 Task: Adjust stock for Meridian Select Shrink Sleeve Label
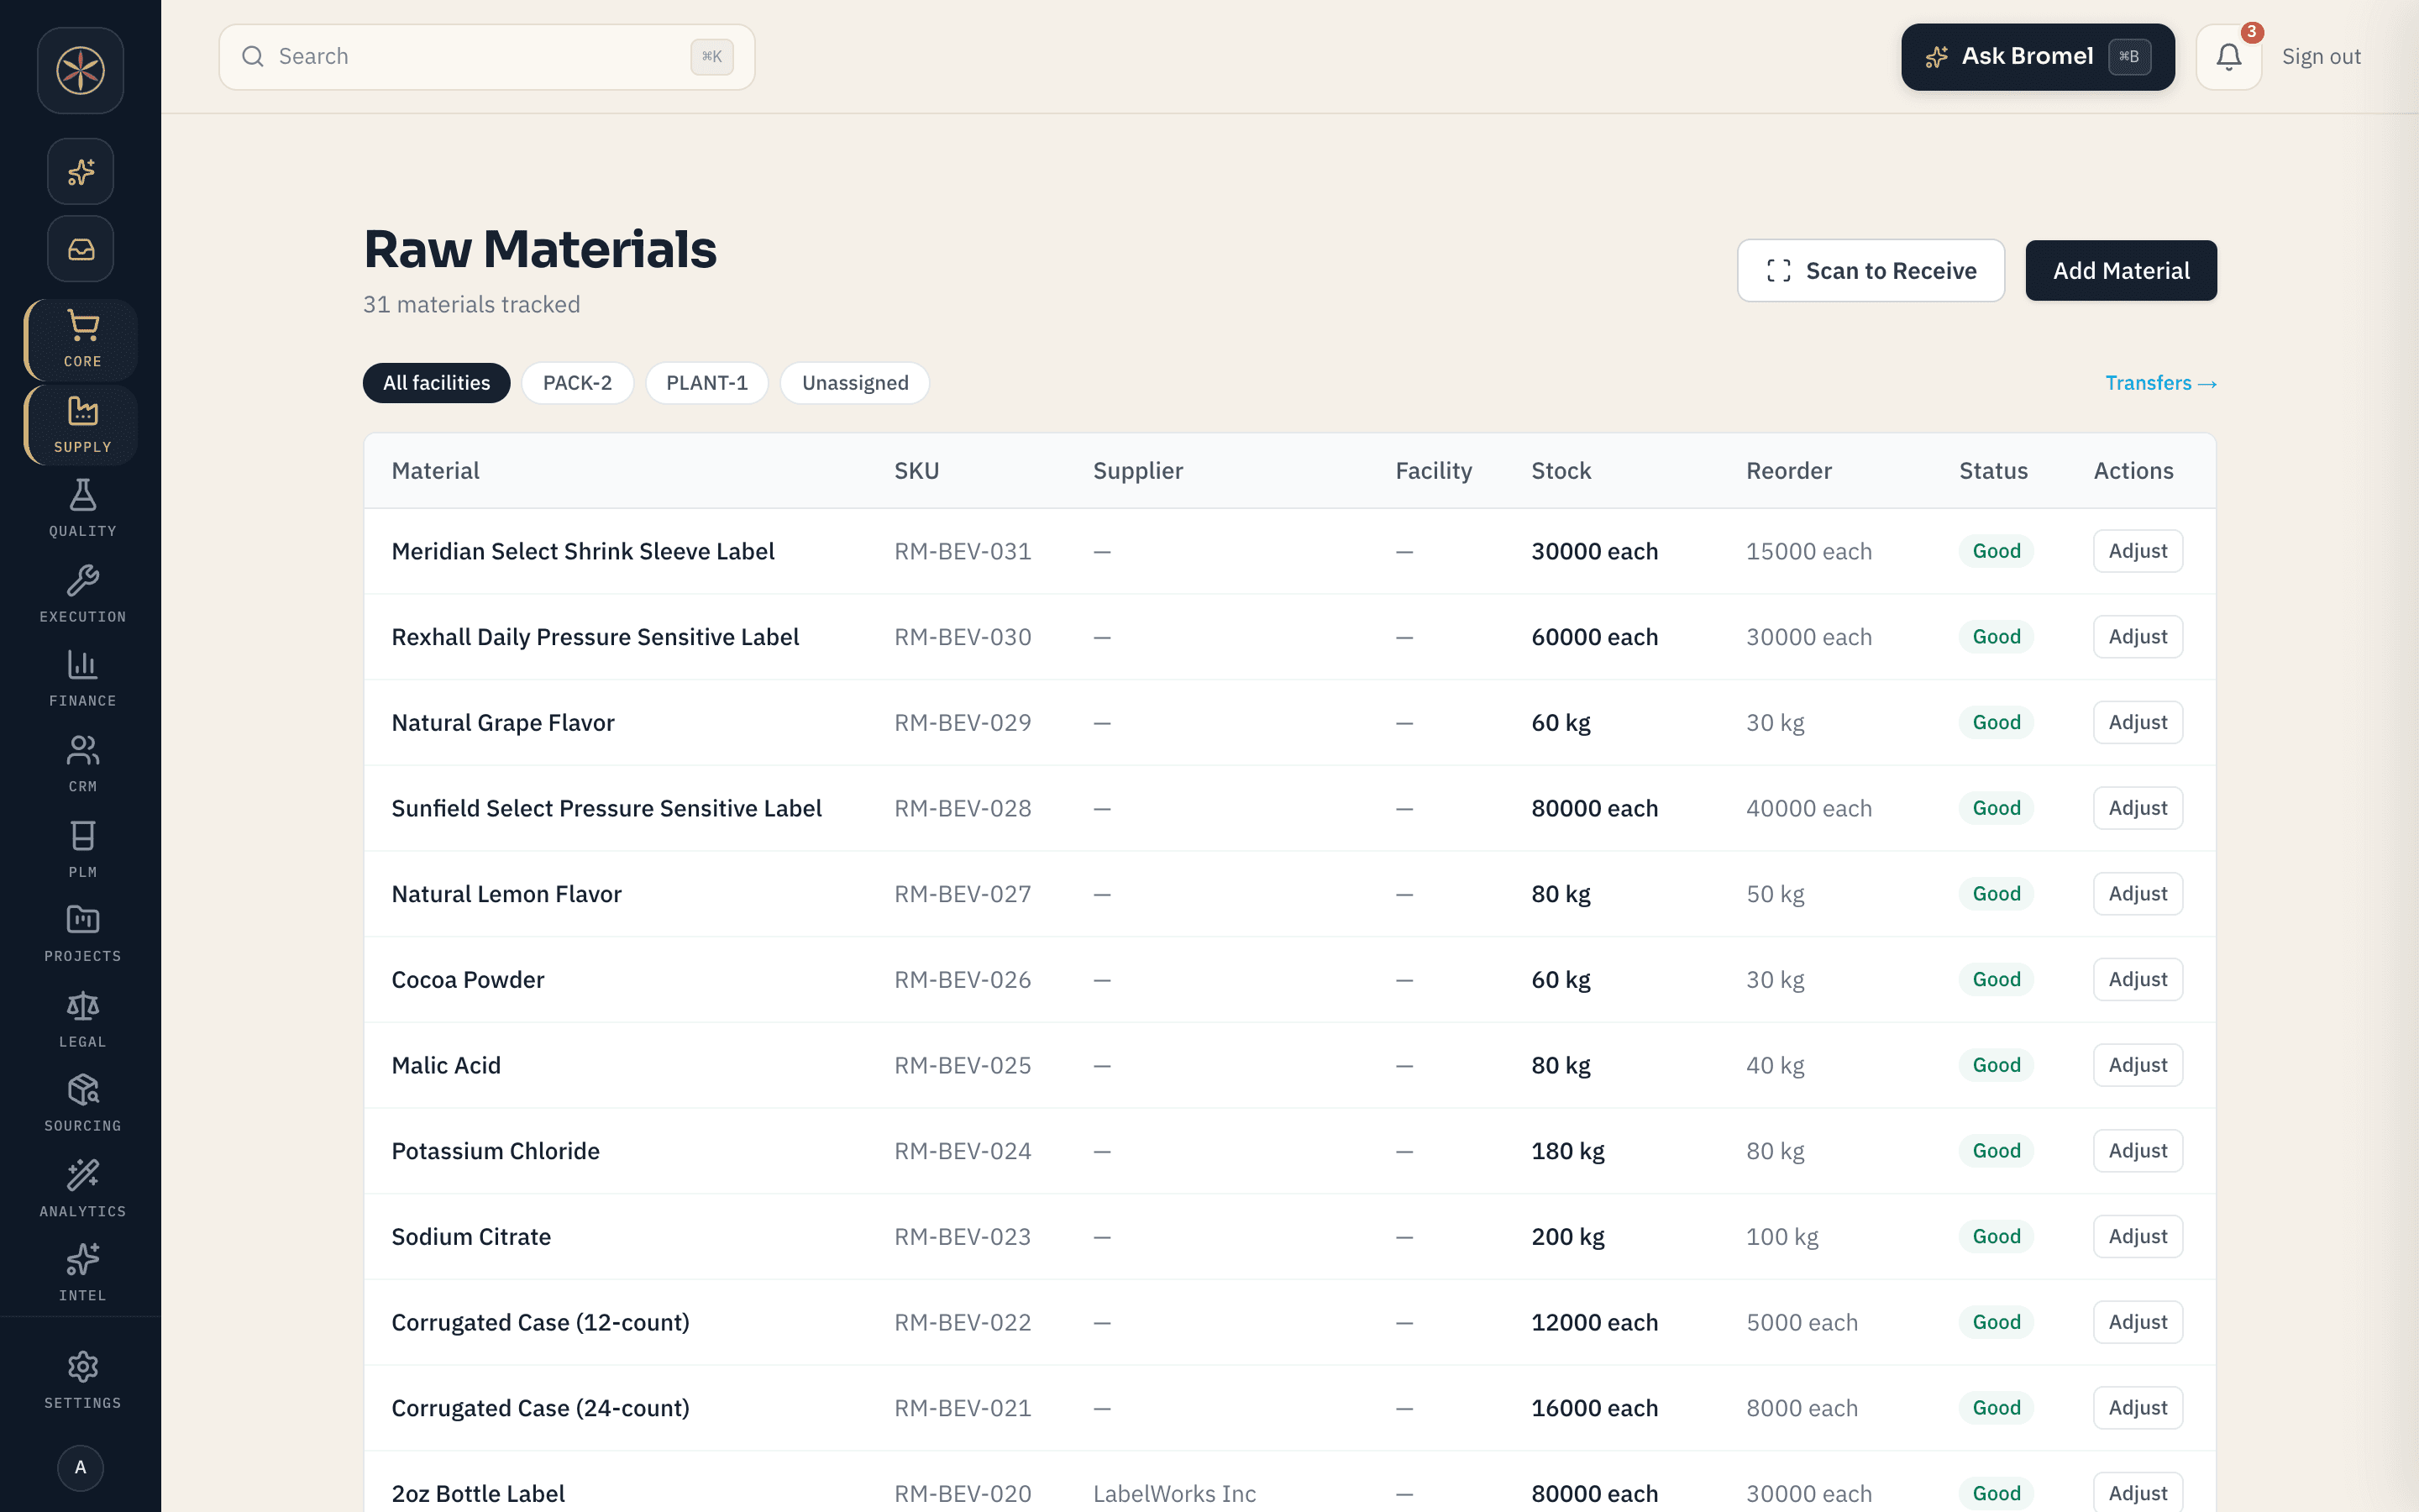coord(2138,551)
